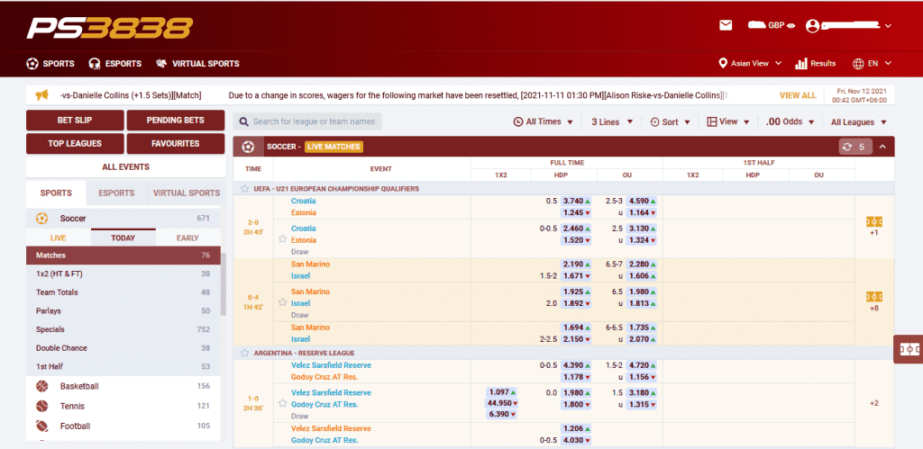Open the BET SLIP button

click(74, 120)
